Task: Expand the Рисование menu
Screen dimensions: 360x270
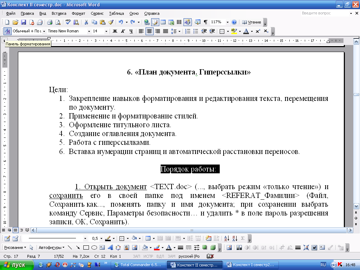Action: click(15, 247)
